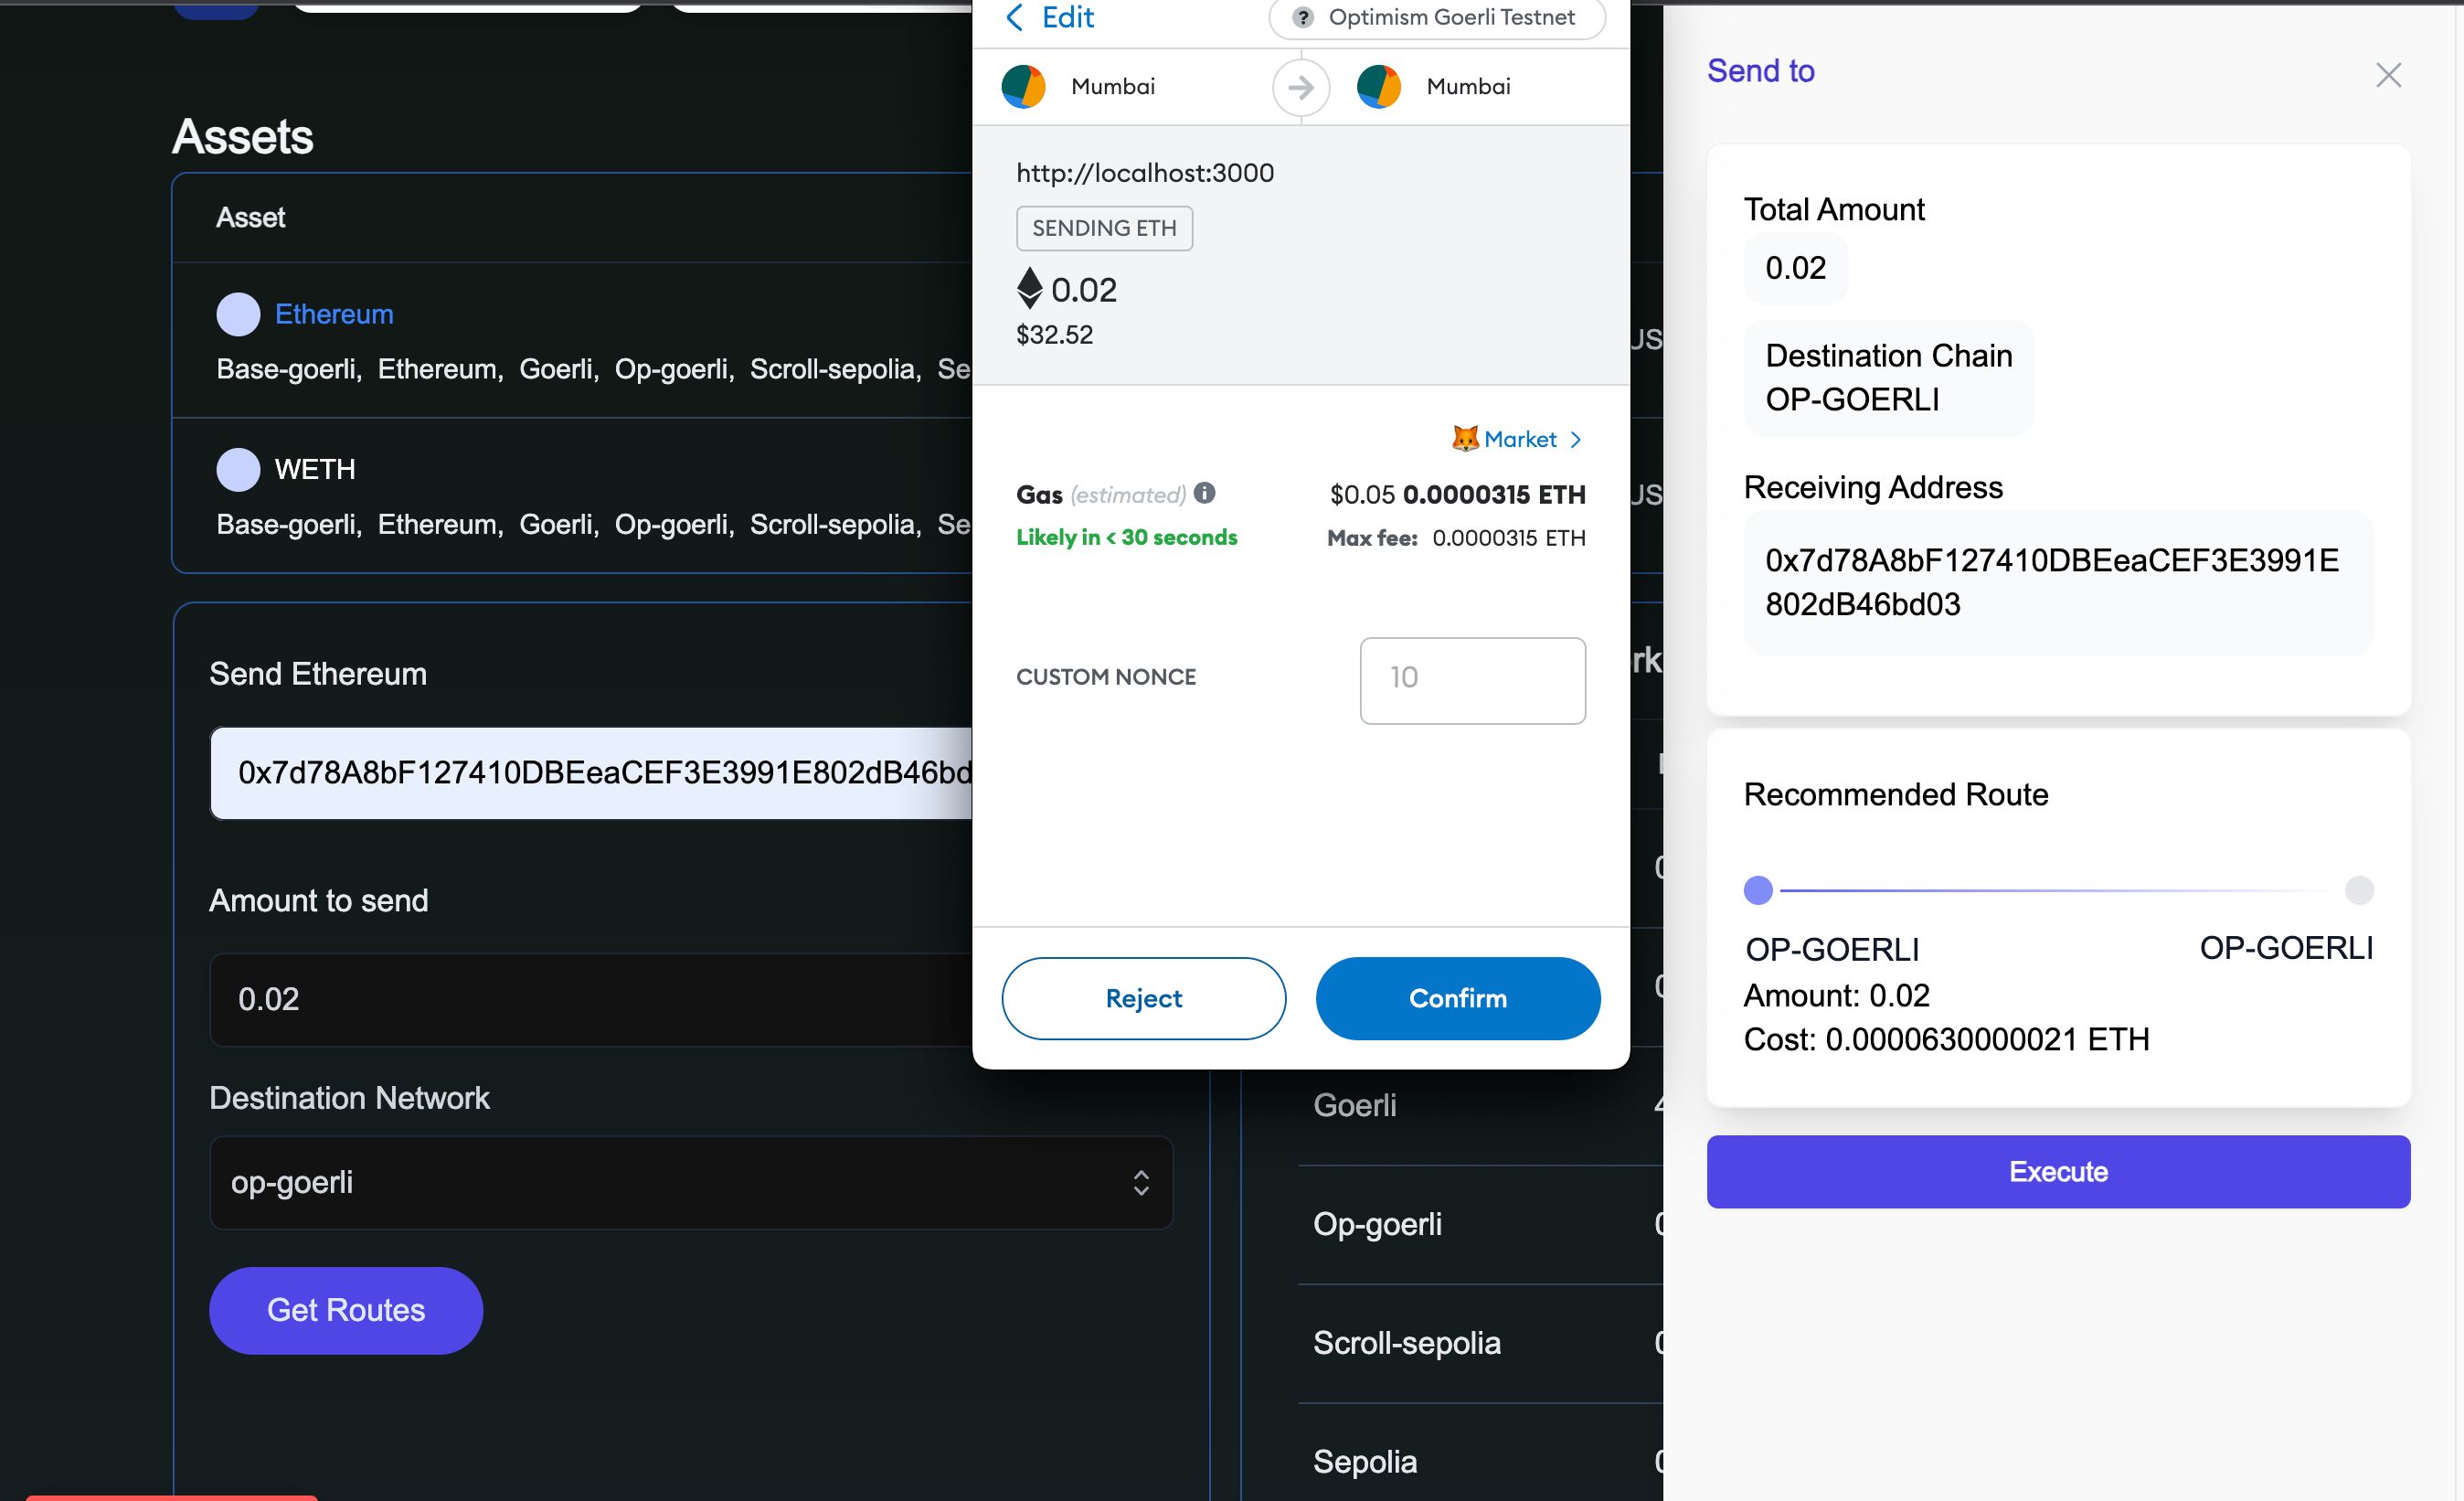Click the Recommended Route heading
The image size is (2464, 1501).
point(1896,794)
